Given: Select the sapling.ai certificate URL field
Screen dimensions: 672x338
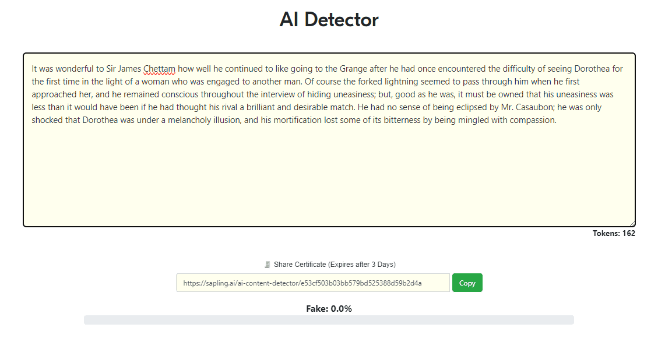Looking at the screenshot, I should click(x=313, y=283).
